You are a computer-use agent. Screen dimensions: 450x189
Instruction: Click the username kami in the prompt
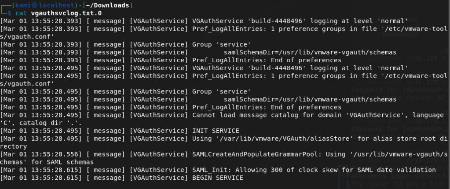pos(18,5)
